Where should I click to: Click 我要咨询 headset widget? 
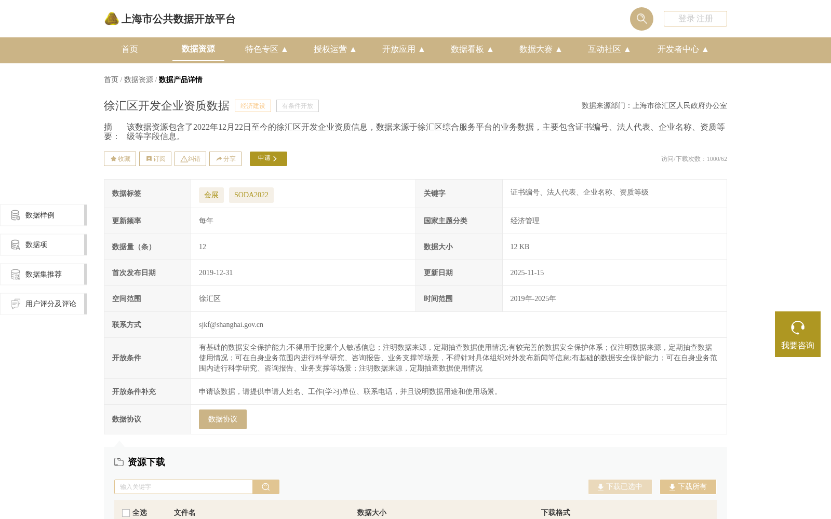pyautogui.click(x=798, y=334)
